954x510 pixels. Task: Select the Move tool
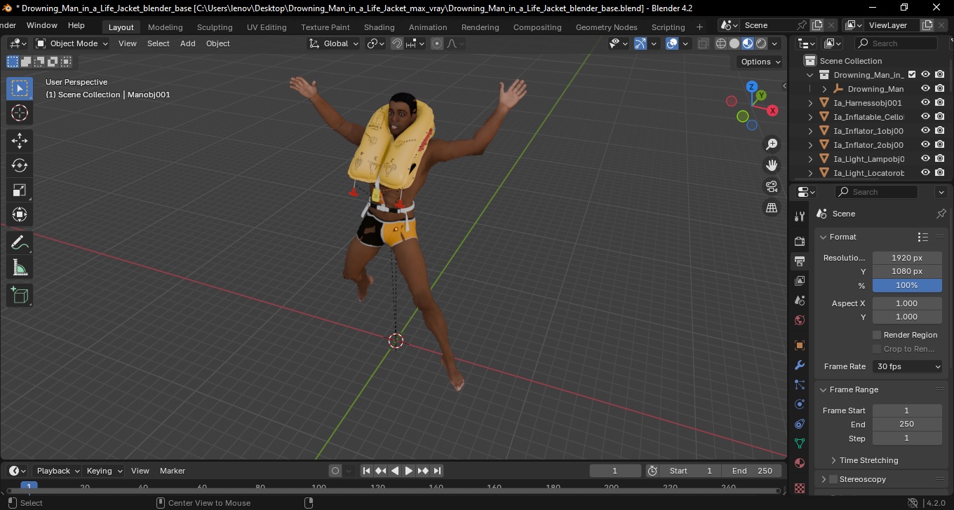click(20, 141)
